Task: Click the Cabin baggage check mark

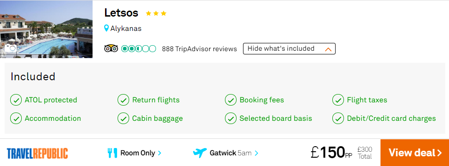Action: (123, 119)
